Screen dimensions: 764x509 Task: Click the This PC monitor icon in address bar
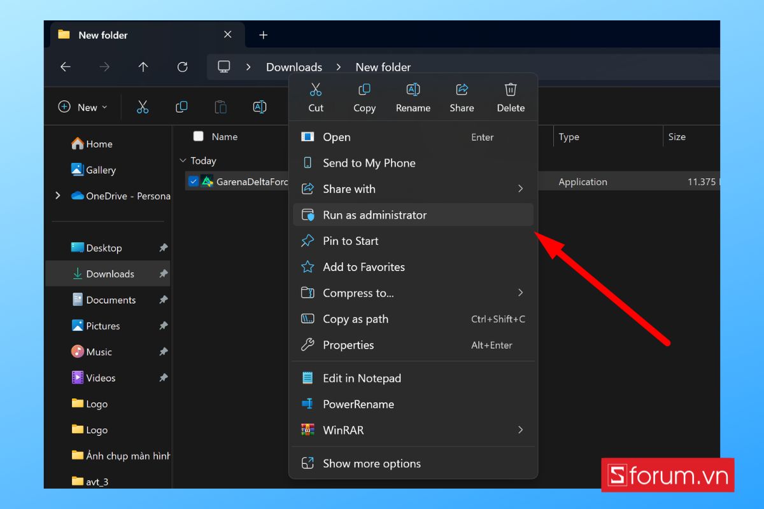224,67
